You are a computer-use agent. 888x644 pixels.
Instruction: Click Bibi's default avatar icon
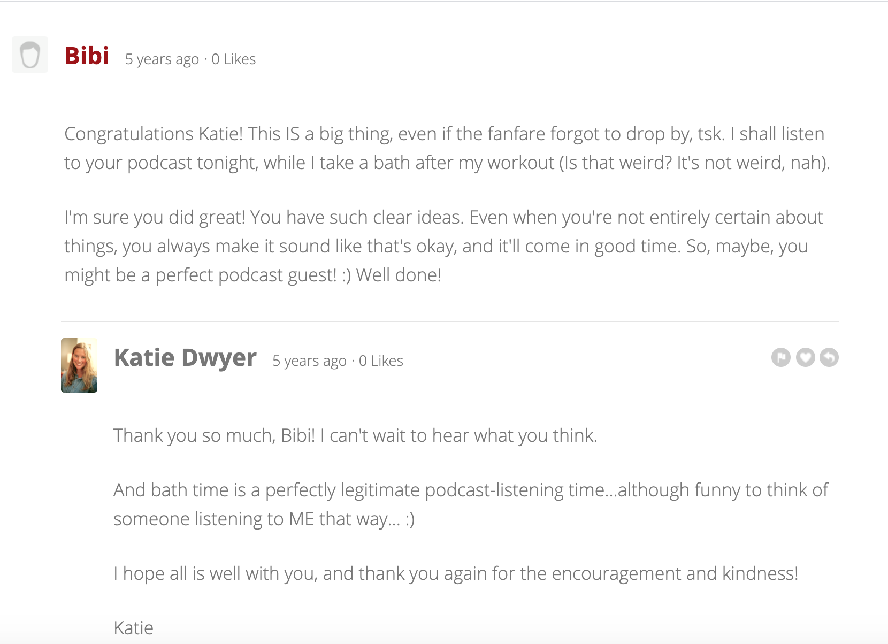[30, 55]
